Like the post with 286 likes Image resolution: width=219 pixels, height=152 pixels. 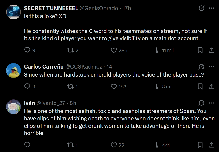coord(114,50)
